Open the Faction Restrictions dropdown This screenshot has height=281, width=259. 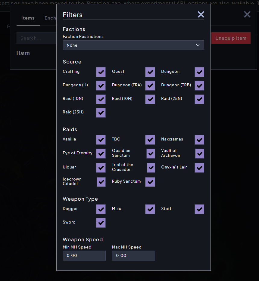tap(133, 45)
